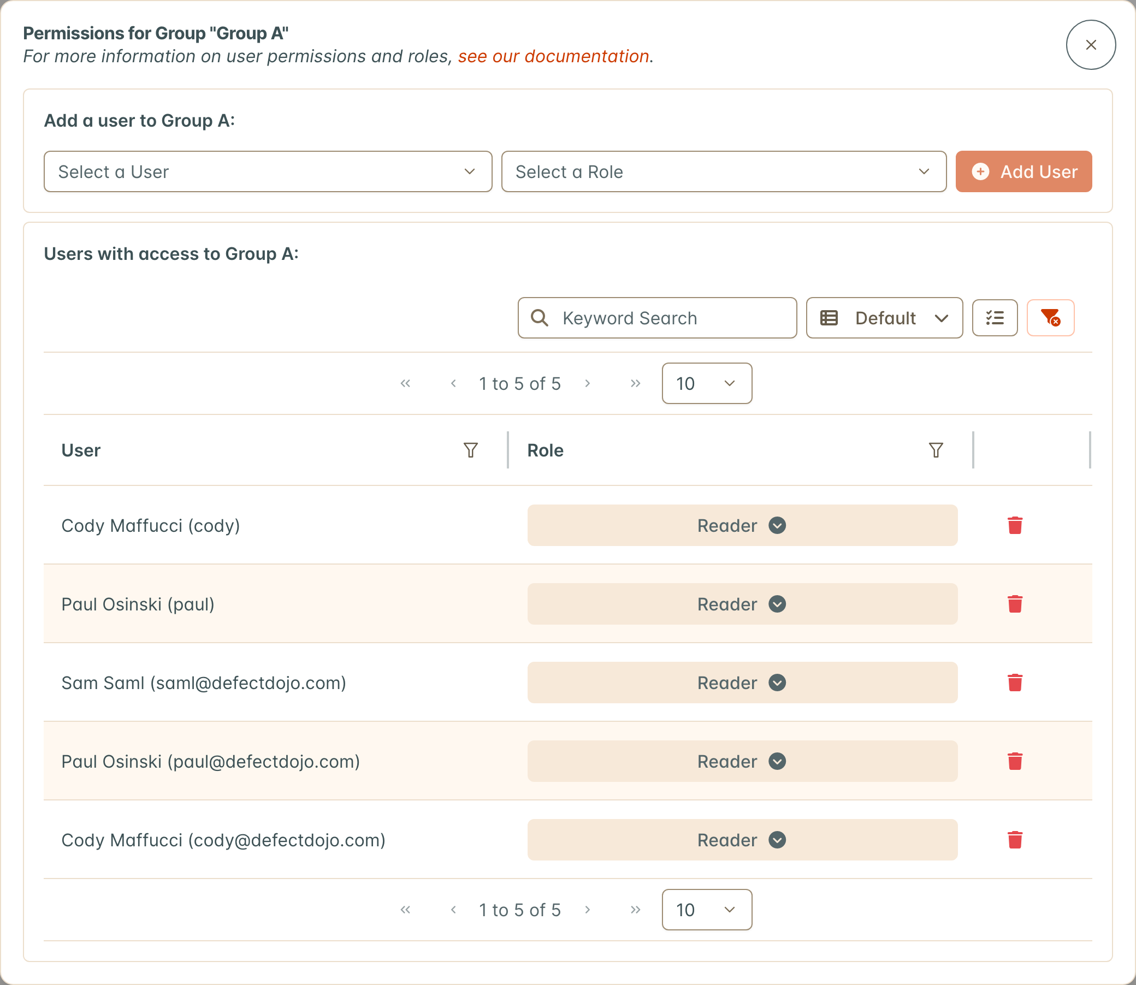Delete Cody Maffucci (cody) from group
The width and height of the screenshot is (1136, 985).
[1015, 525]
